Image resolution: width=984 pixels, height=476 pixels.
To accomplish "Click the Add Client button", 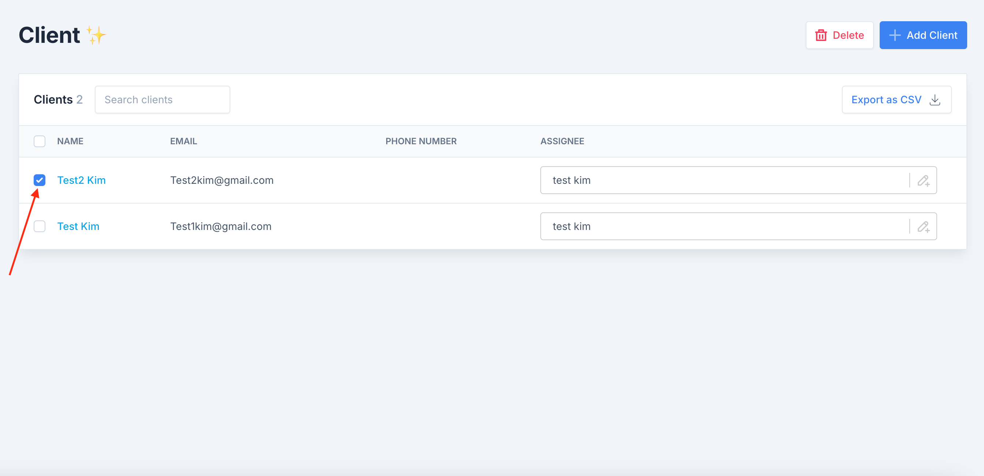I will point(923,35).
